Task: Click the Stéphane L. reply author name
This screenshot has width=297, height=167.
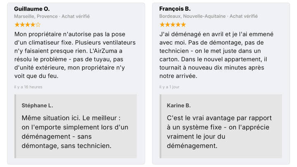Action: point(37,106)
